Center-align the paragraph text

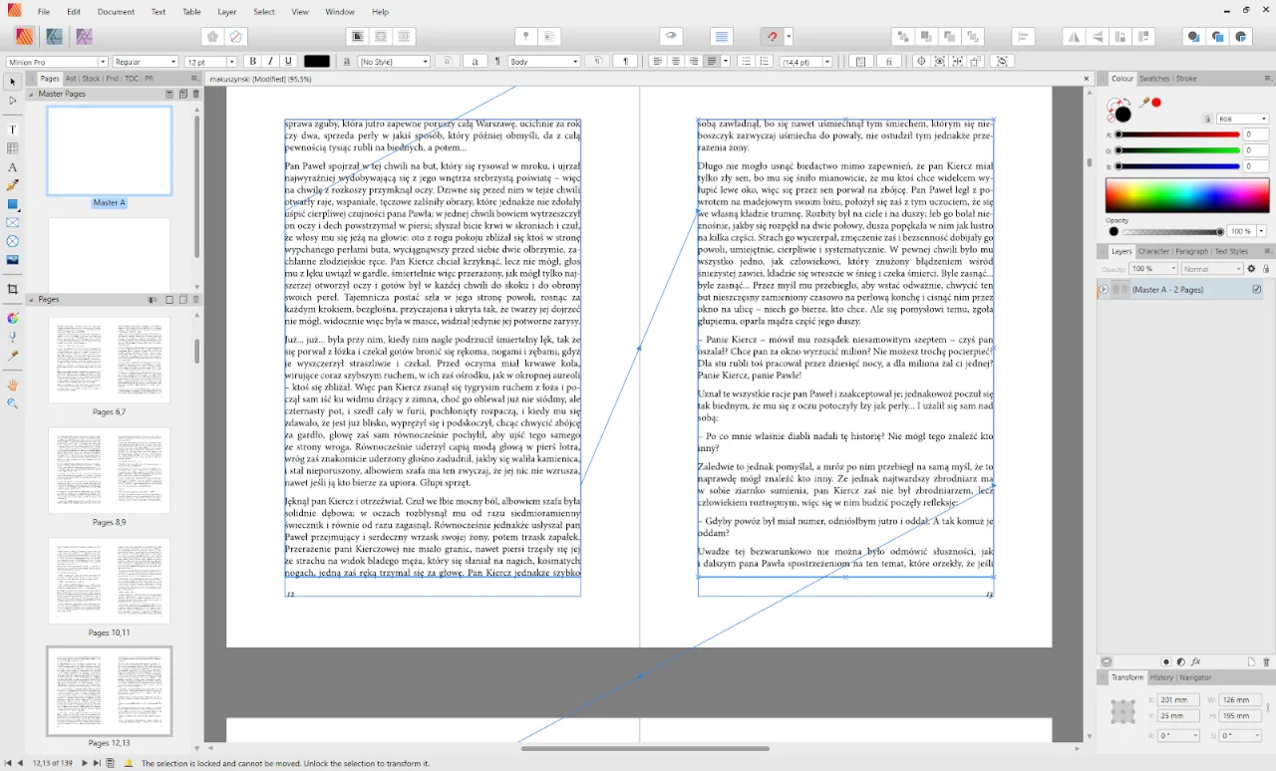(676, 62)
